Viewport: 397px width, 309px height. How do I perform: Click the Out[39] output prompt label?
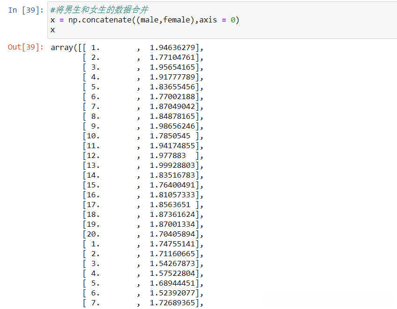(x=26, y=47)
